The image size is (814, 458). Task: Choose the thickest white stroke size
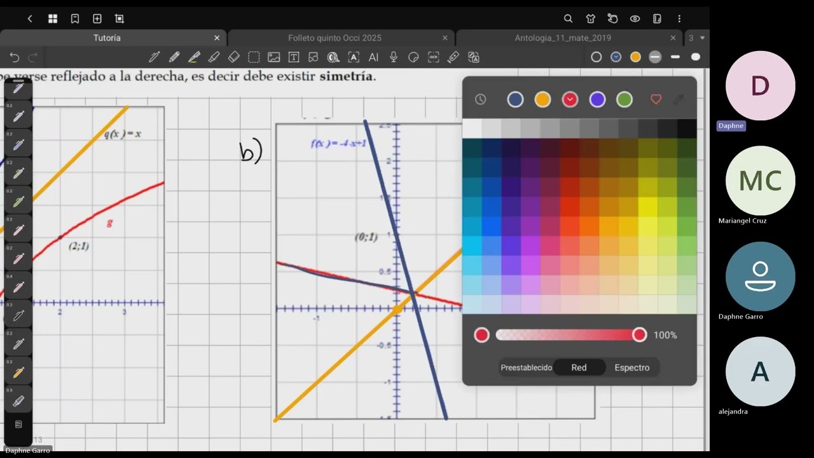[696, 57]
